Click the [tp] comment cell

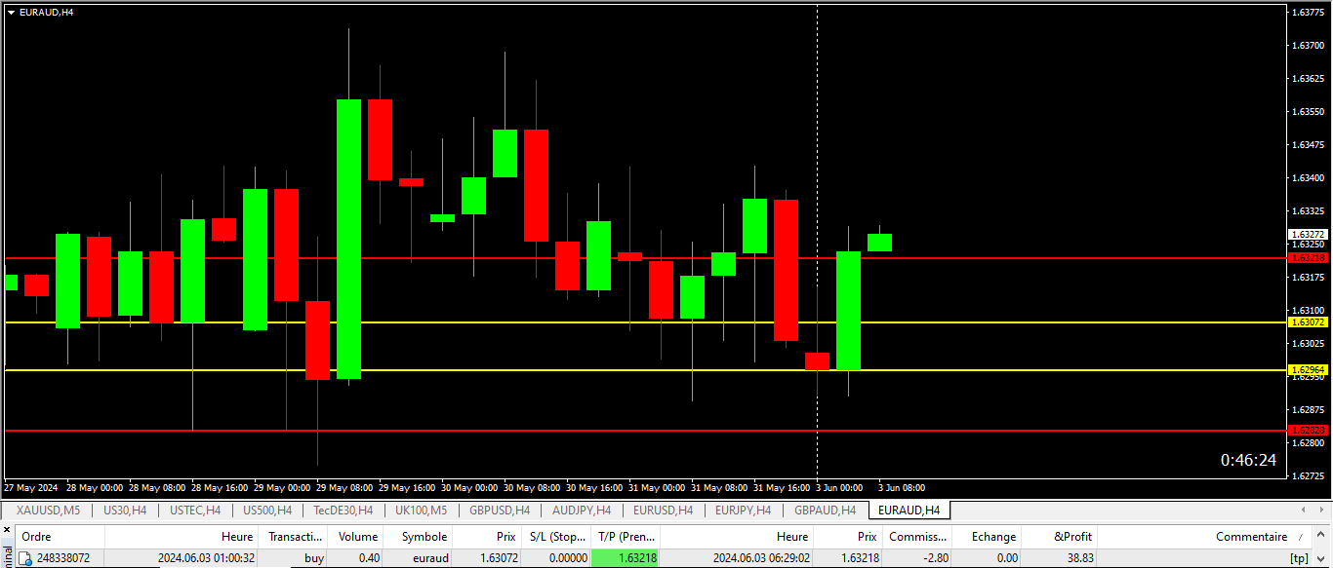[1299, 558]
